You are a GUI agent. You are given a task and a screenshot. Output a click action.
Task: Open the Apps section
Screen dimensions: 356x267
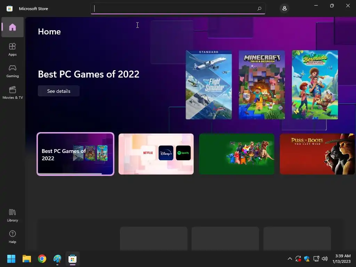point(13,49)
